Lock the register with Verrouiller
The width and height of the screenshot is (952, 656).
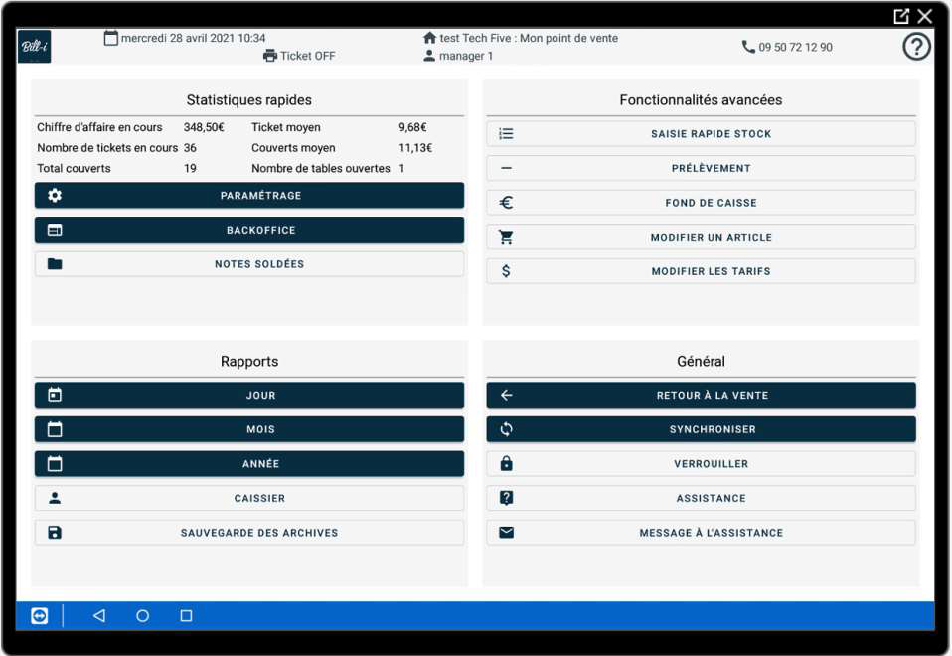click(702, 464)
